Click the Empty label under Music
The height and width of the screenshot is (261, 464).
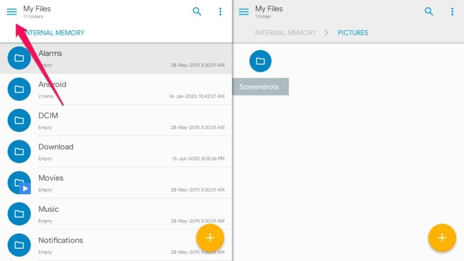coord(45,221)
